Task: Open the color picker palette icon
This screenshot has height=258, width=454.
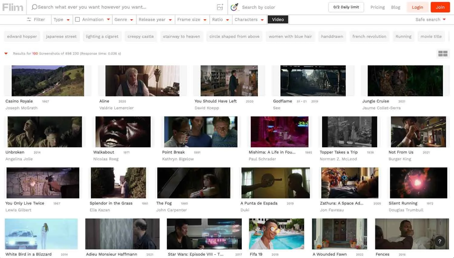Action: [x=234, y=7]
